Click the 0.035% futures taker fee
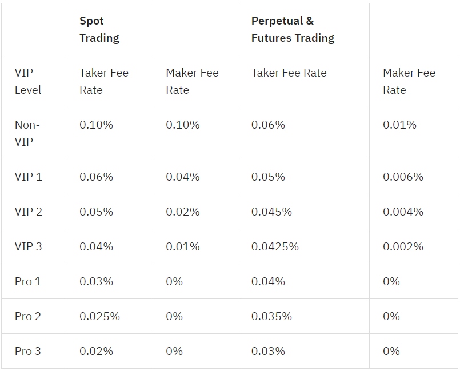 271,316
